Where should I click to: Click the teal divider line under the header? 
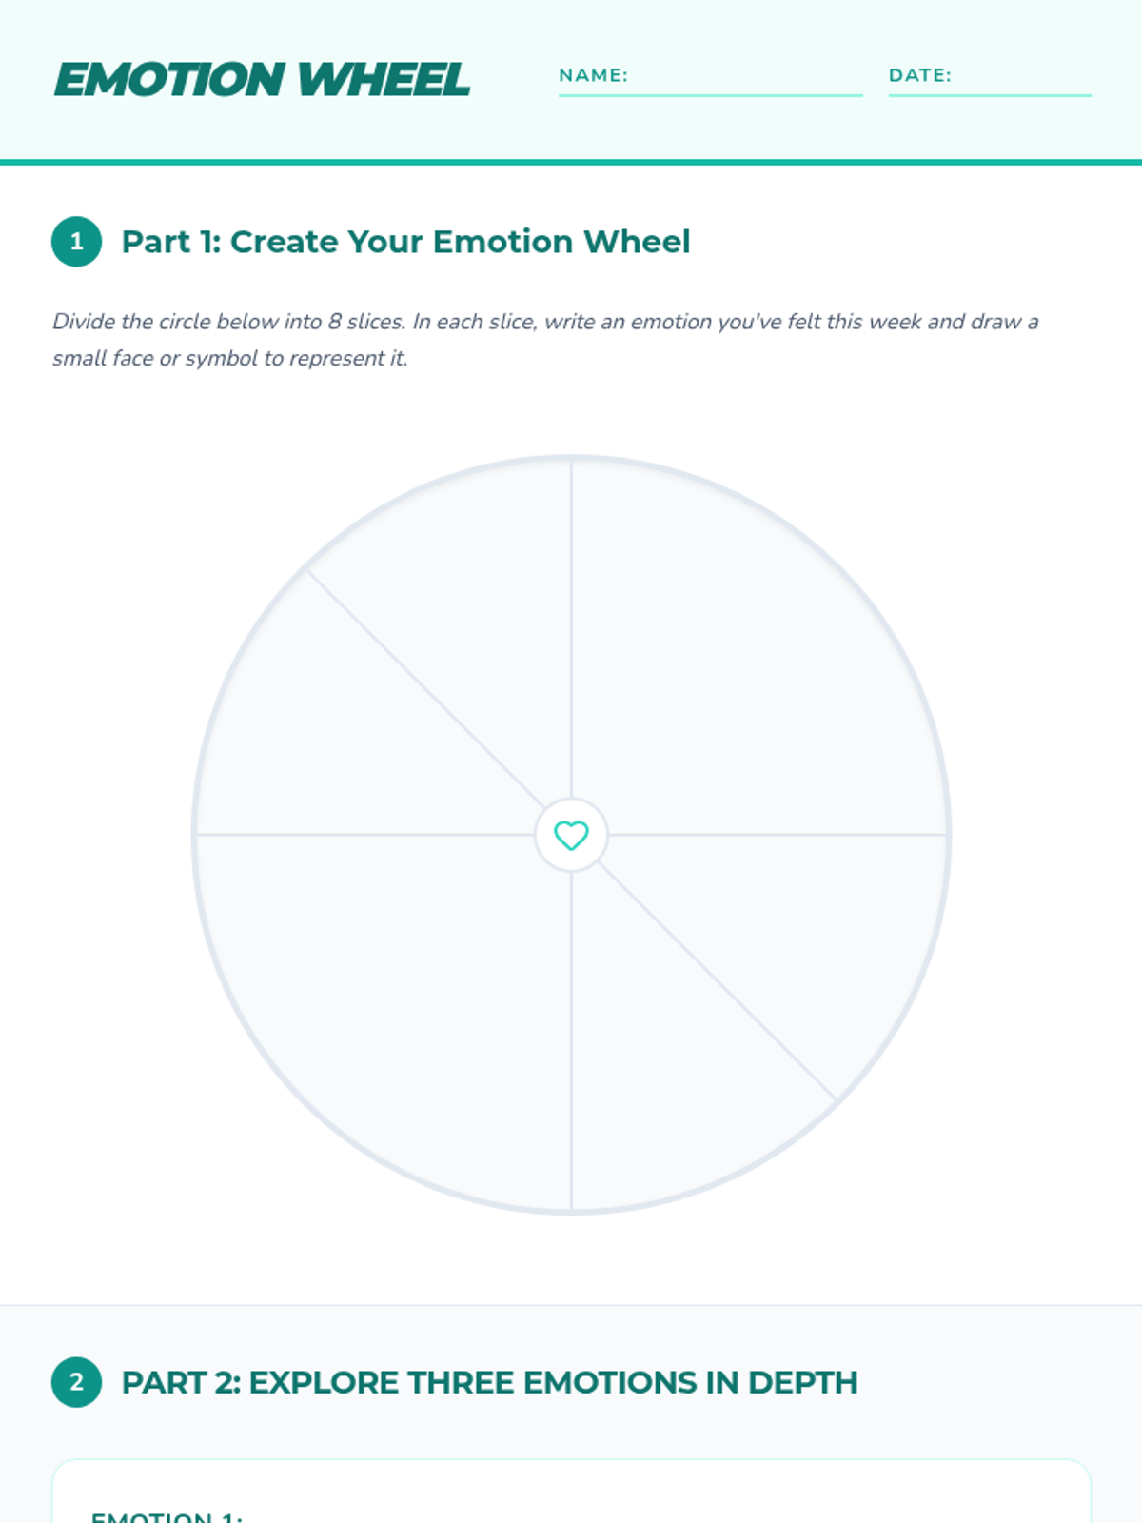point(571,162)
